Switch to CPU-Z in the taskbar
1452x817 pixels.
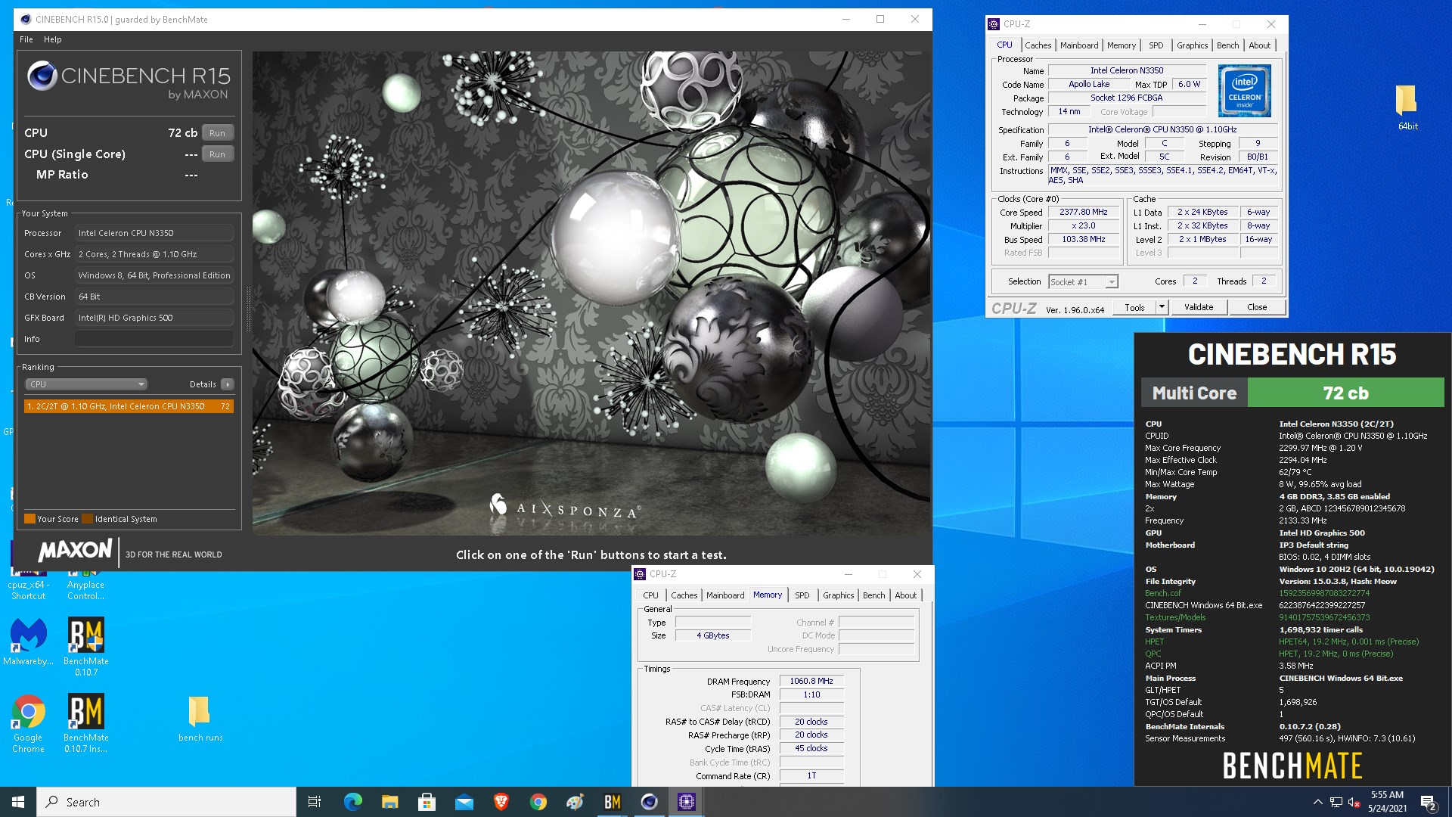click(x=686, y=802)
